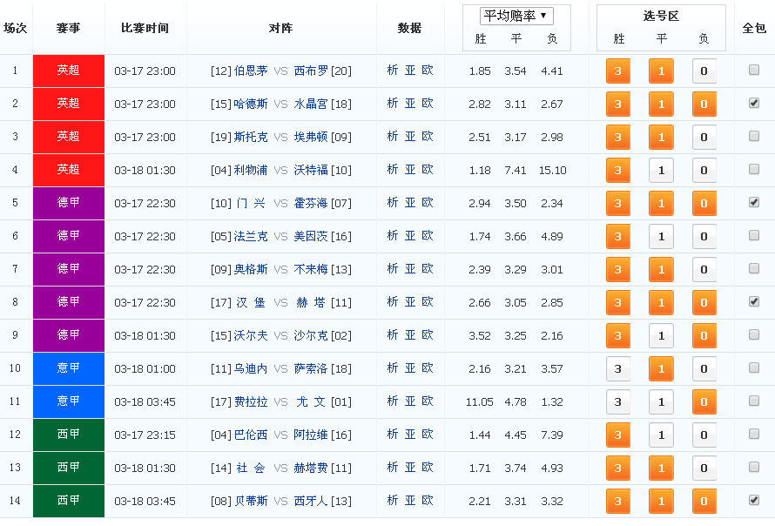Uncheck the 全包 box for match 14

click(754, 500)
